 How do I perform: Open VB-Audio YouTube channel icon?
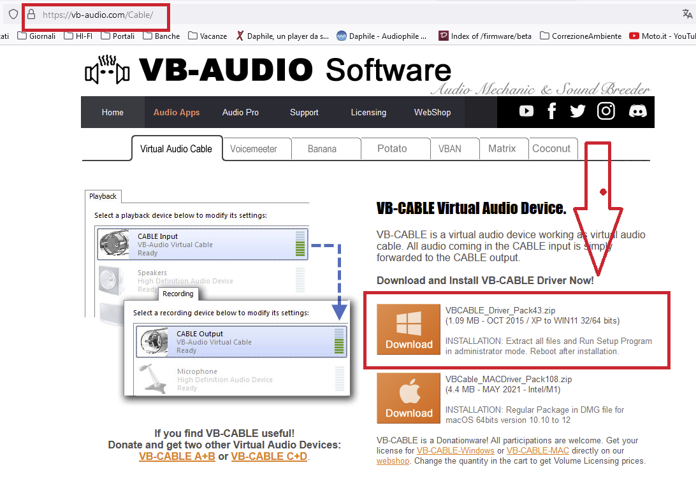(526, 110)
